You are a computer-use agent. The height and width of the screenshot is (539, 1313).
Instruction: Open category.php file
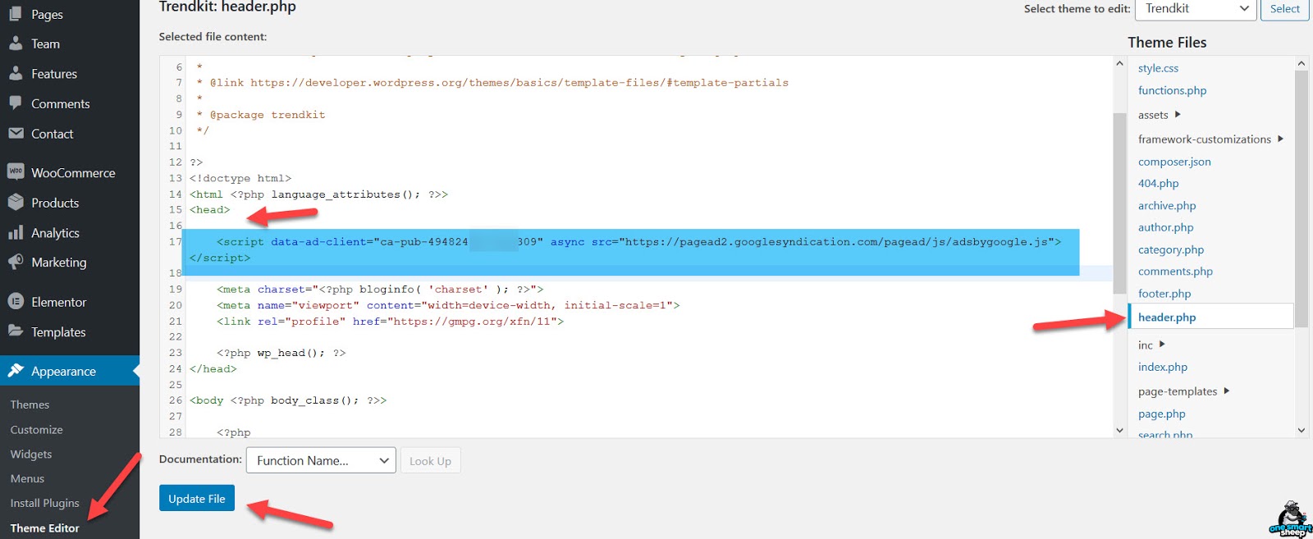[1171, 249]
